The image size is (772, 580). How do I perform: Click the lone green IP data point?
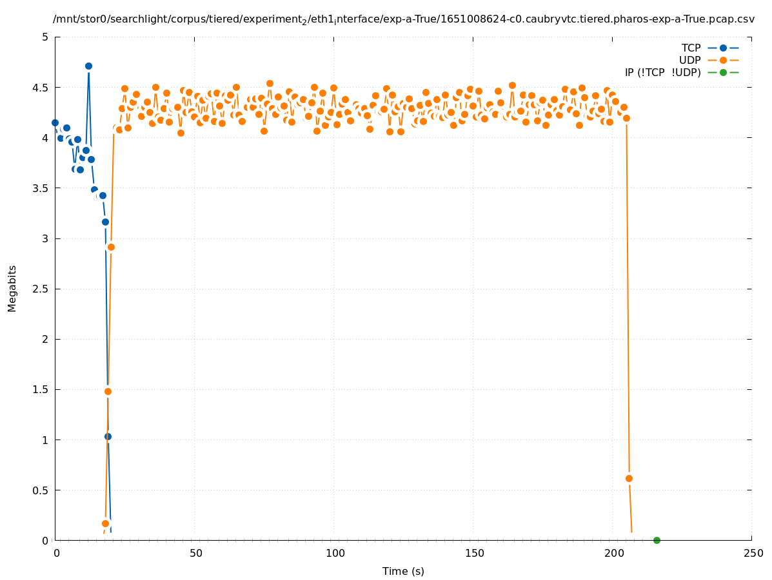(x=657, y=540)
